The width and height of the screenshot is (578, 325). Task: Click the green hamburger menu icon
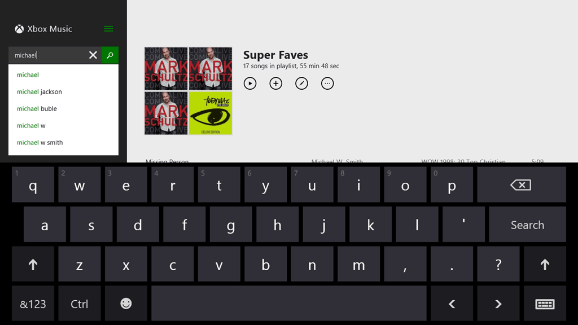click(109, 29)
